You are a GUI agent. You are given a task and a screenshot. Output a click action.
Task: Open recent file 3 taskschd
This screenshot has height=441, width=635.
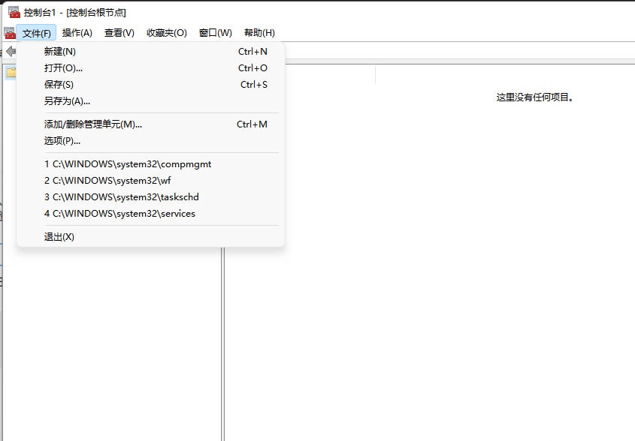[122, 197]
